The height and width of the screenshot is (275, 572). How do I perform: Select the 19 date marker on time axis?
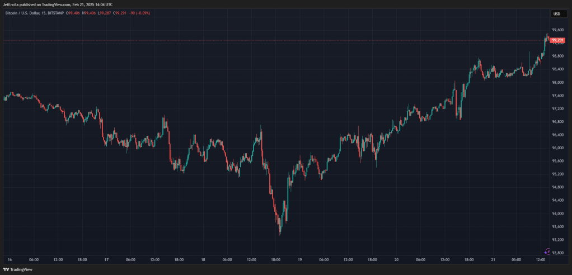[x=299, y=260]
